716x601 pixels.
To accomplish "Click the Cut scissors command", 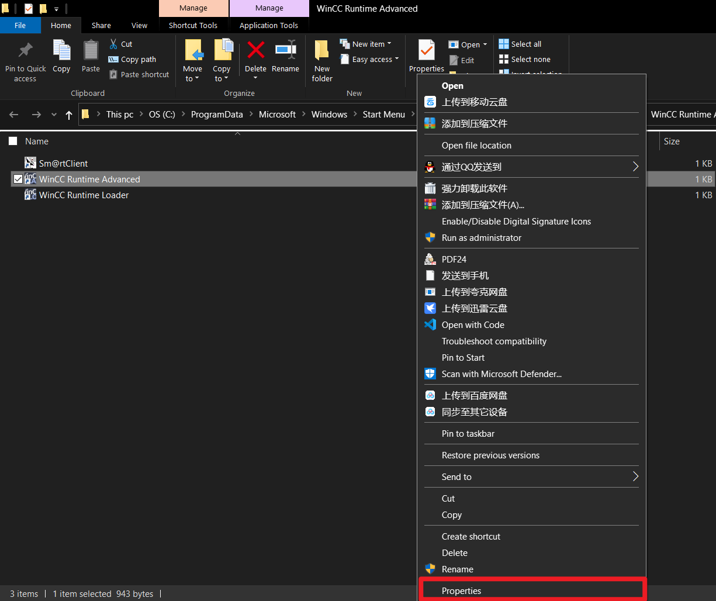I will tap(120, 44).
